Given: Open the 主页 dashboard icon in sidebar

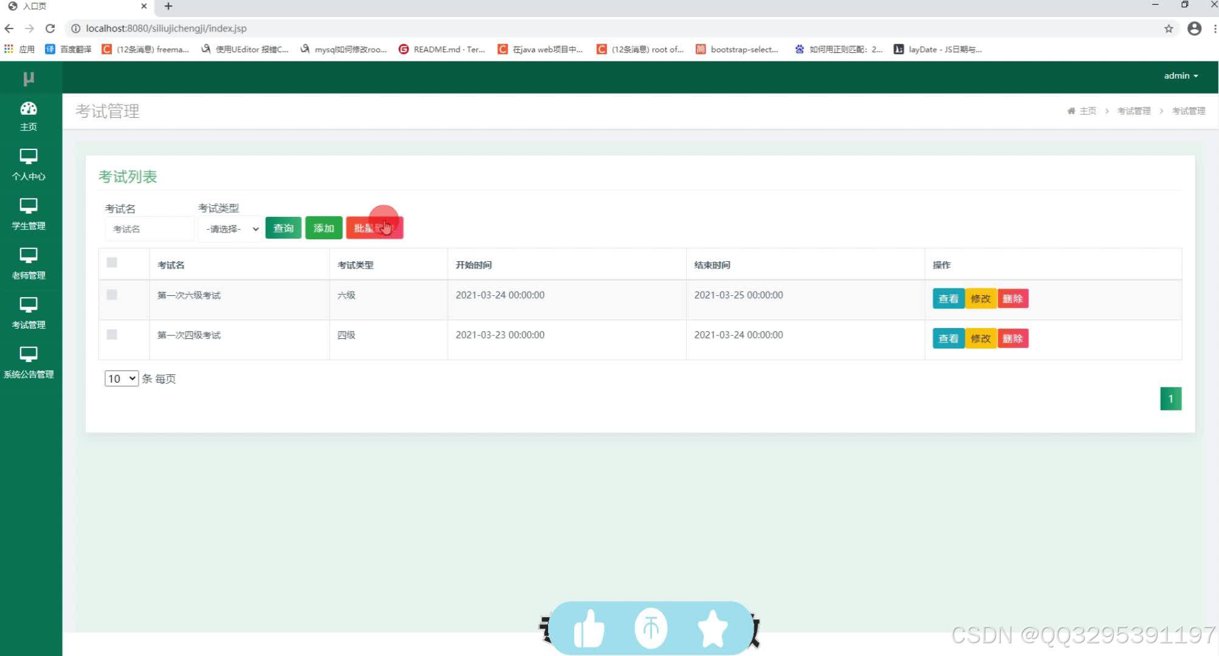Looking at the screenshot, I should point(29,116).
